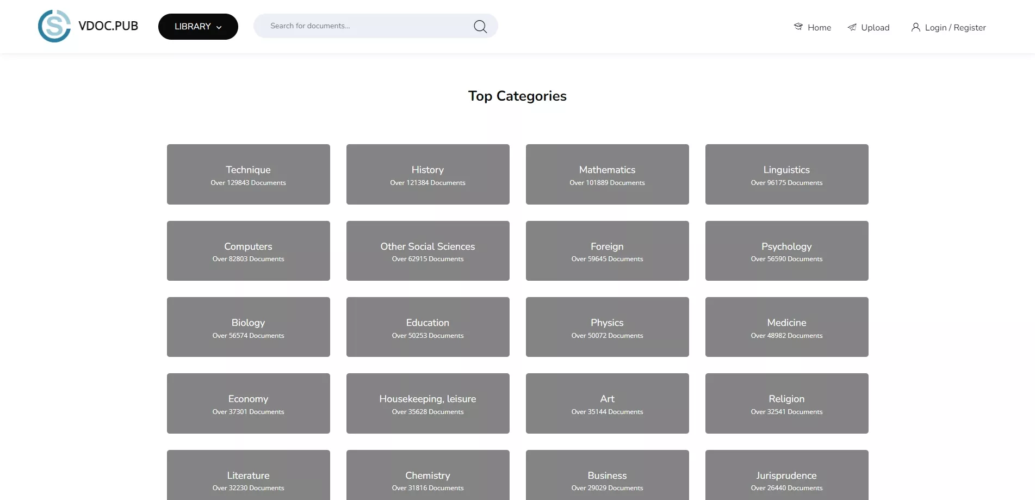Click the VDOC.PUB logo icon

[x=54, y=26]
